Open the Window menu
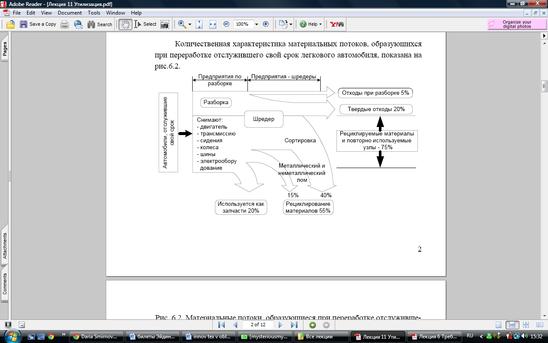The height and width of the screenshot is (343, 548). tap(116, 13)
